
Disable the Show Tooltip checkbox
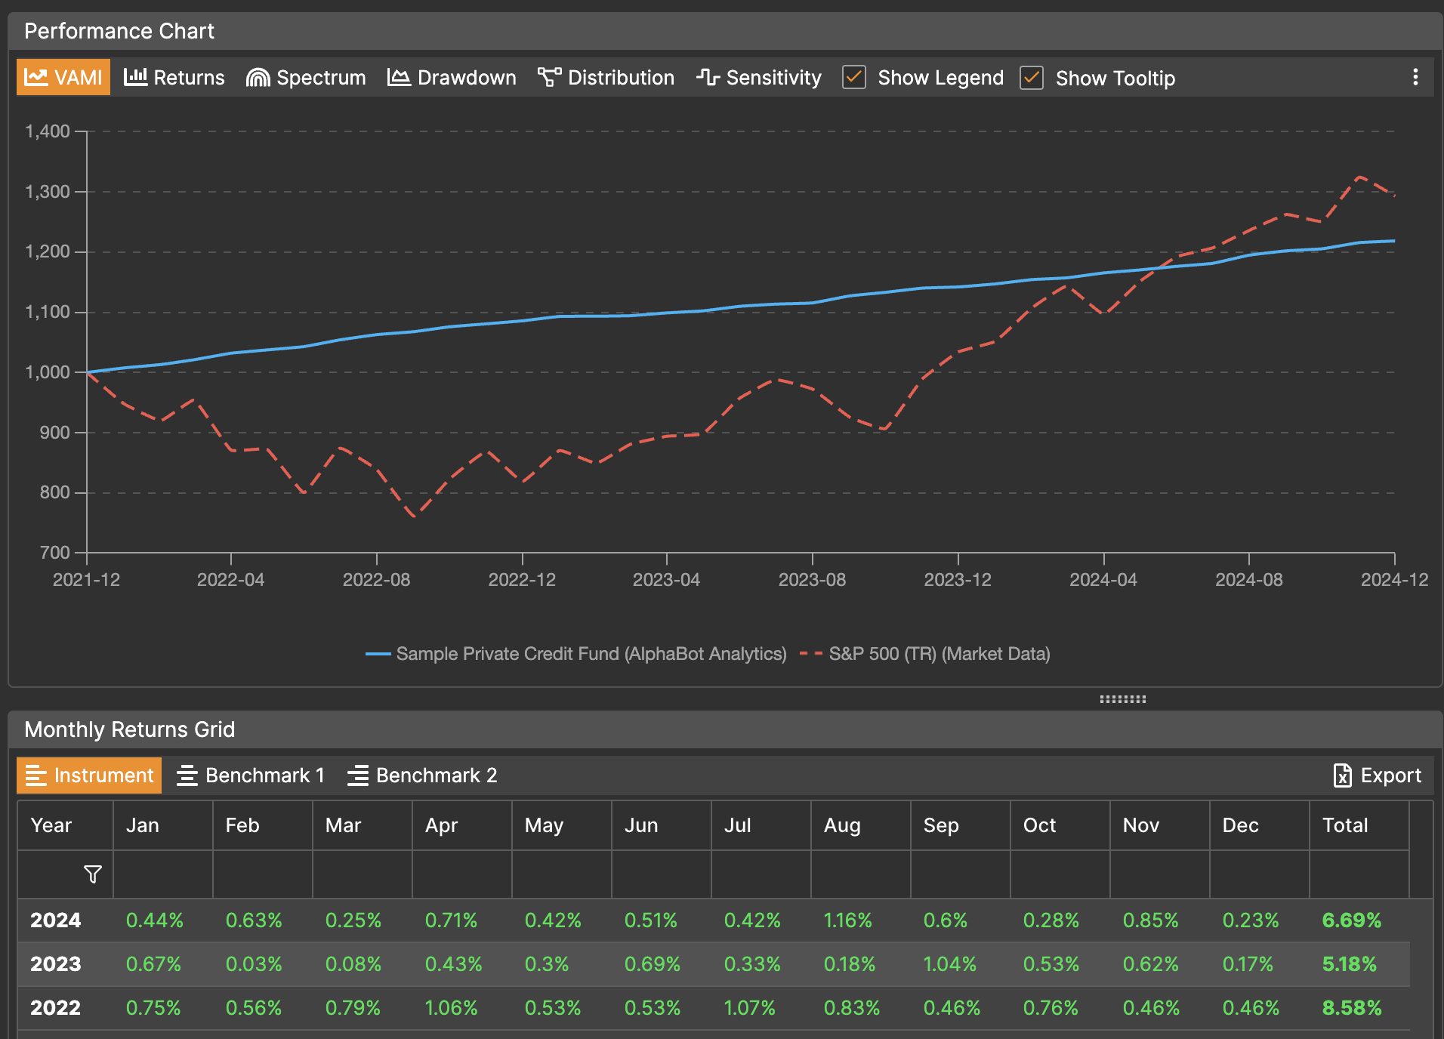pyautogui.click(x=1032, y=78)
